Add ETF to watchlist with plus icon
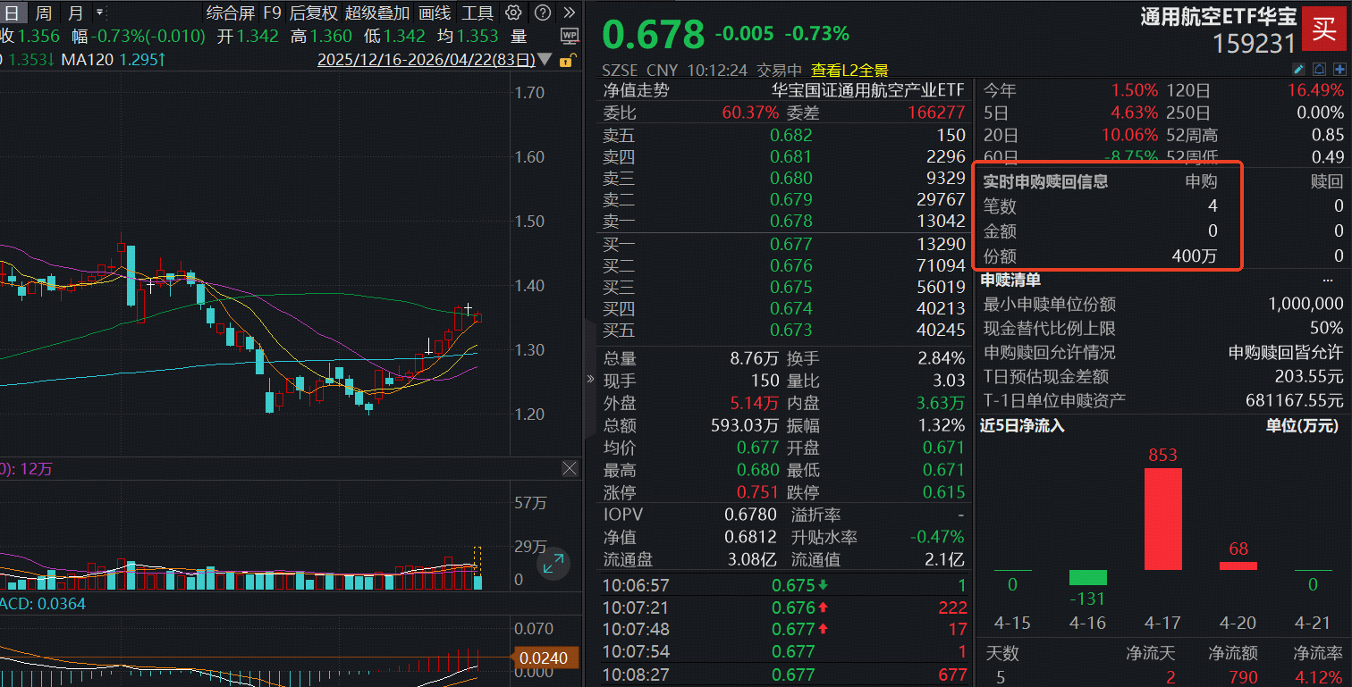Screen dimensions: 1352x687 [x=1339, y=70]
